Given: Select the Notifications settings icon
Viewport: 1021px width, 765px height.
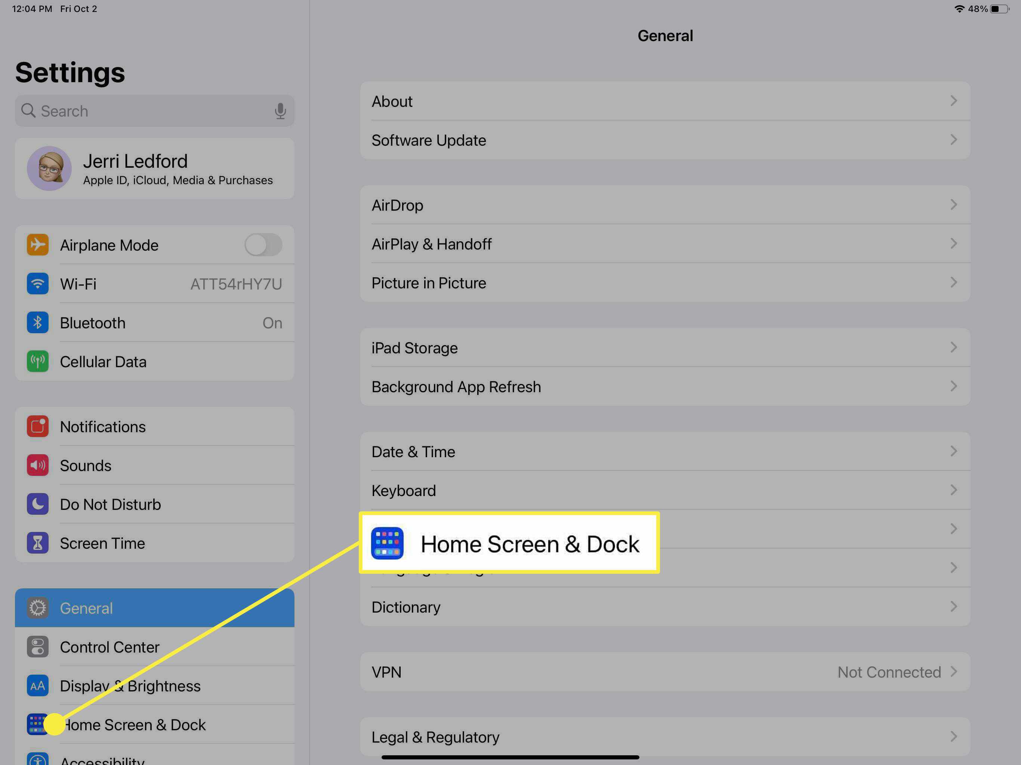Looking at the screenshot, I should (x=37, y=426).
